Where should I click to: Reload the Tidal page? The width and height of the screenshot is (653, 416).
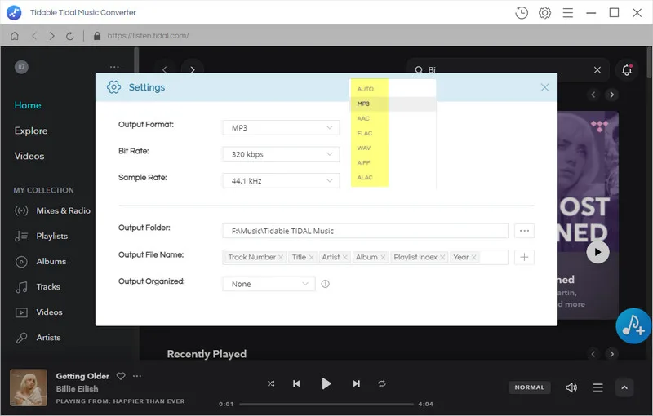point(70,36)
